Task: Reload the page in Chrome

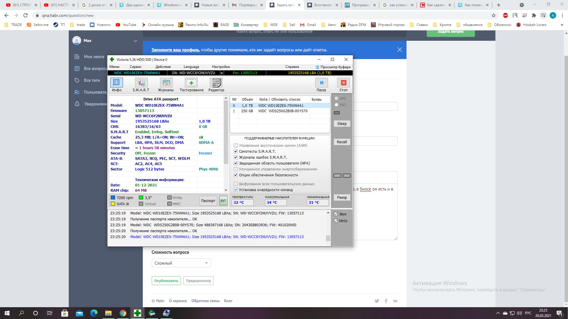Action: click(25, 15)
